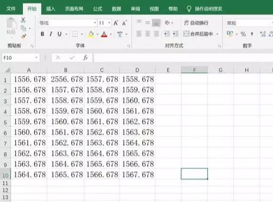This screenshot has width=273, height=202.
Task: Click the formula bar confirm checkmark
Action: pos(72,58)
